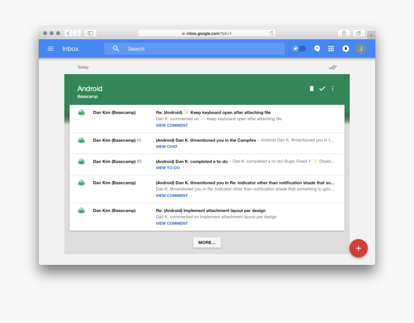Click Safari's show sidebar button

tap(90, 33)
